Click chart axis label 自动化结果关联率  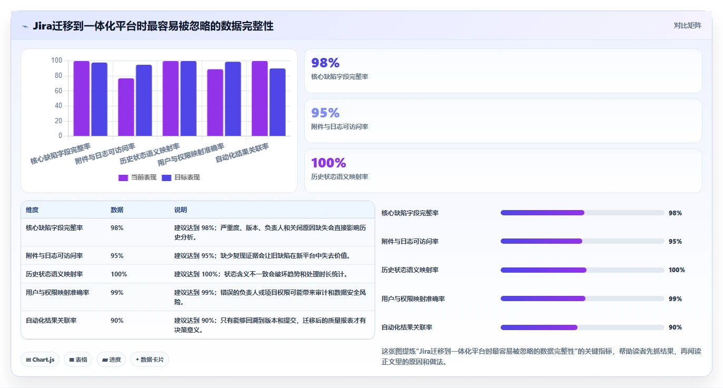coord(243,153)
